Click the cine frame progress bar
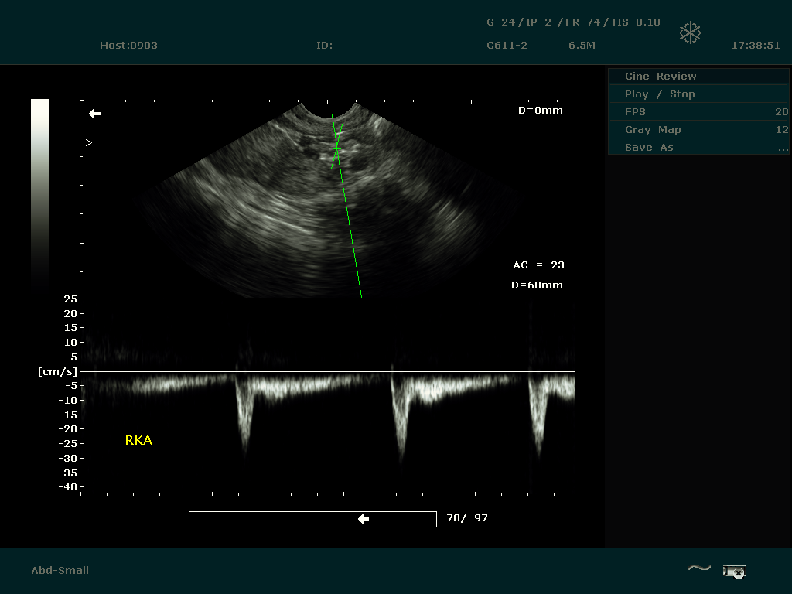This screenshot has height=594, width=792. [312, 519]
